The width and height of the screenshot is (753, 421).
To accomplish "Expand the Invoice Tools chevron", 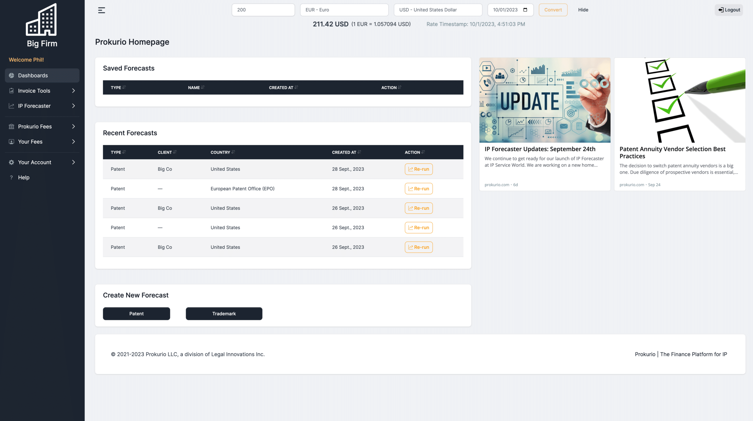I will [x=74, y=91].
